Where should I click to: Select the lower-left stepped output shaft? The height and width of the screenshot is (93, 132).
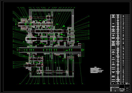(34, 65)
